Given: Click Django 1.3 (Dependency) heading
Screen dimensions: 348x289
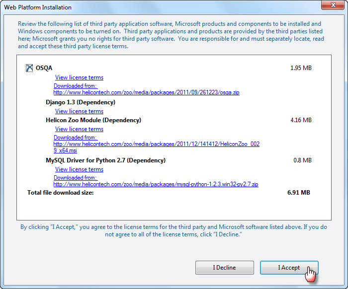Looking at the screenshot, I should point(81,102).
